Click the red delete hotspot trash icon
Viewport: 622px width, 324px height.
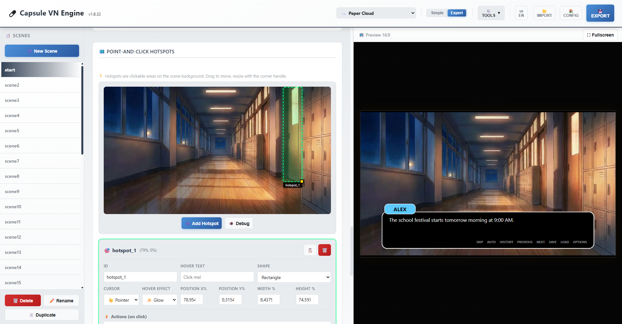click(324, 250)
